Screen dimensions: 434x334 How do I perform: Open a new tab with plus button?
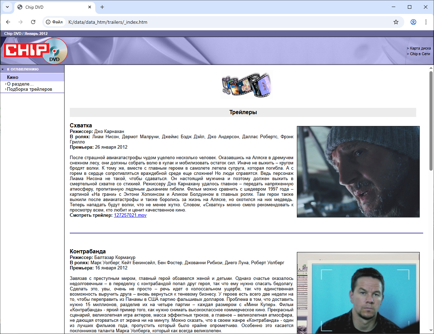coord(102,7)
